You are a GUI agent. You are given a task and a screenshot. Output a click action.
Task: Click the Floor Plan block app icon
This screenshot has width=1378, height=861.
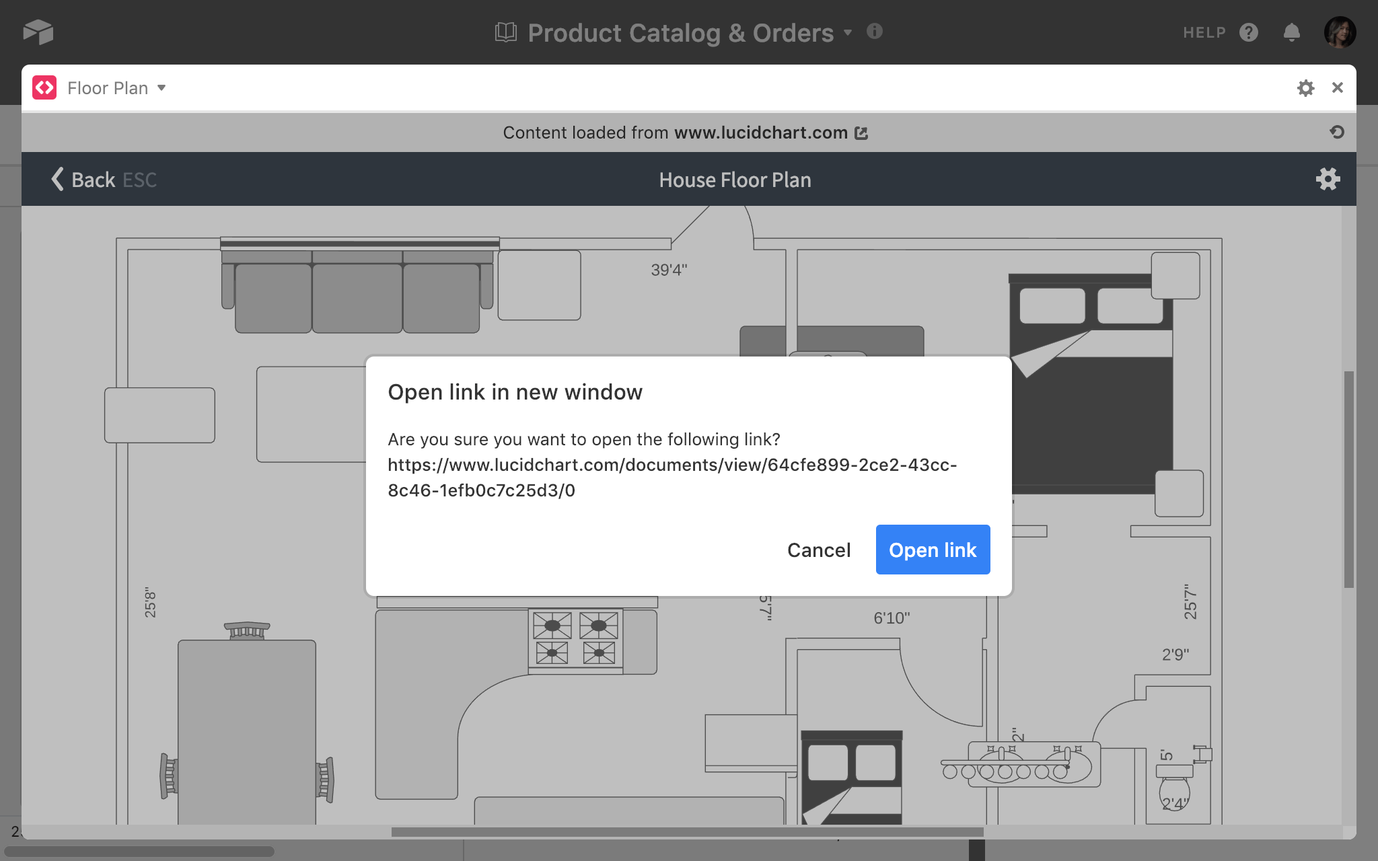point(44,87)
